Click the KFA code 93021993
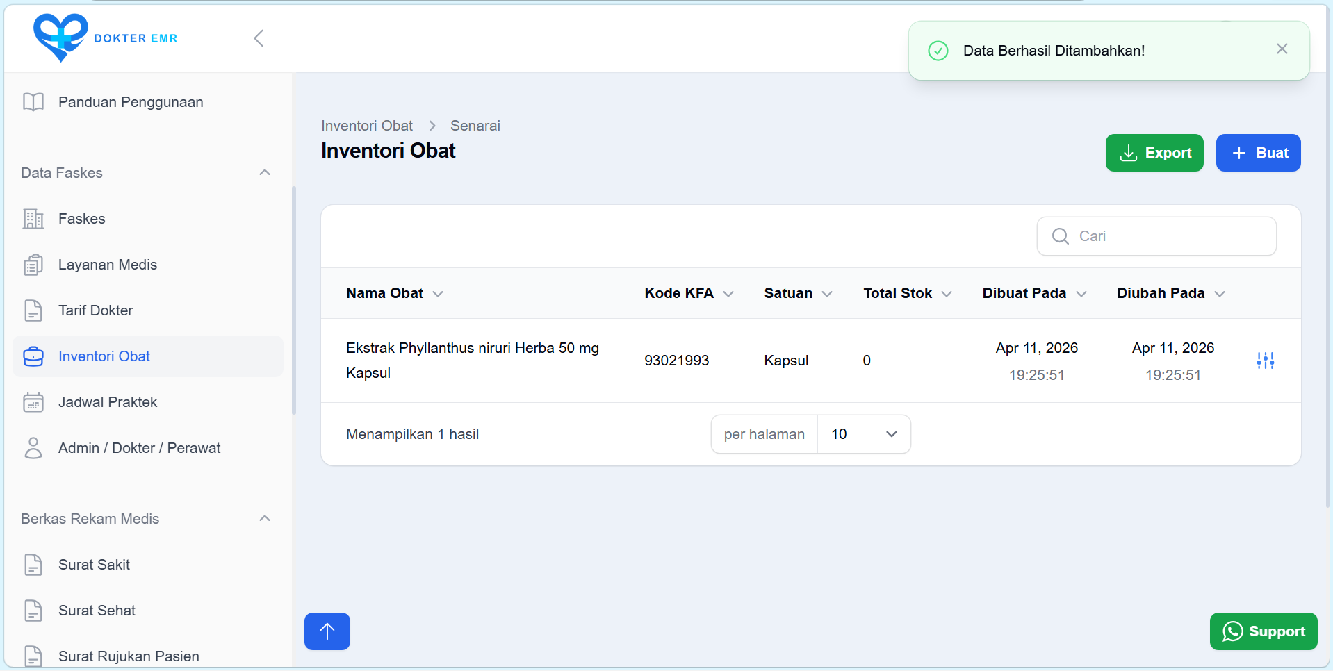Viewport: 1333px width, 671px height. [x=676, y=361]
